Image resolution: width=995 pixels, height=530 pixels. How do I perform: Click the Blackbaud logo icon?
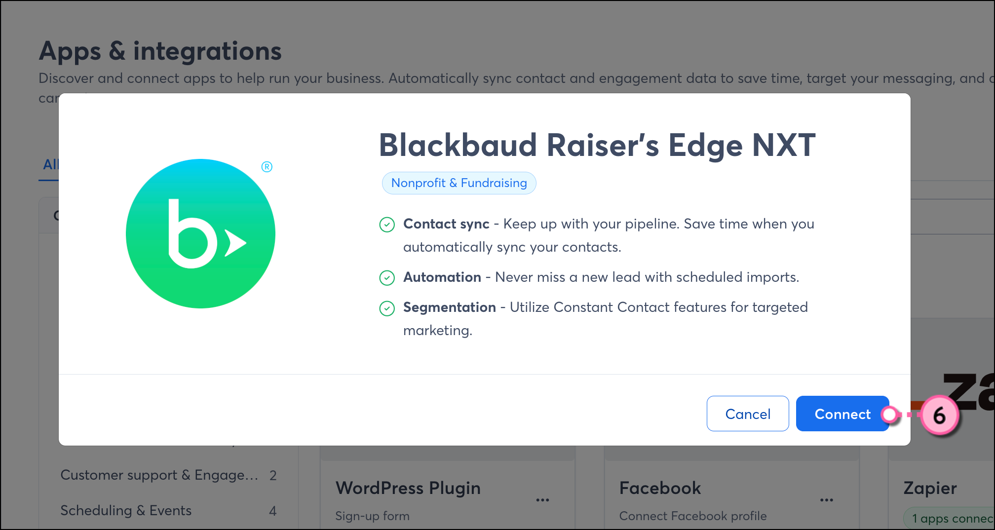click(x=200, y=233)
